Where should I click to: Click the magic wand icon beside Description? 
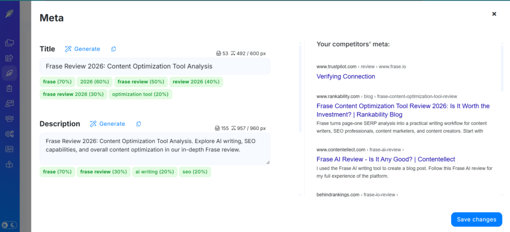tap(93, 124)
